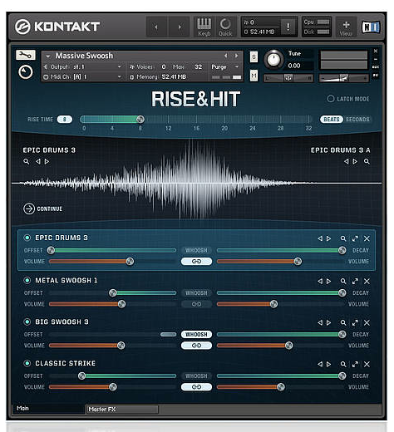Set rise time unit to Seconds
Image resolution: width=394 pixels, height=432 pixels.
pos(357,120)
